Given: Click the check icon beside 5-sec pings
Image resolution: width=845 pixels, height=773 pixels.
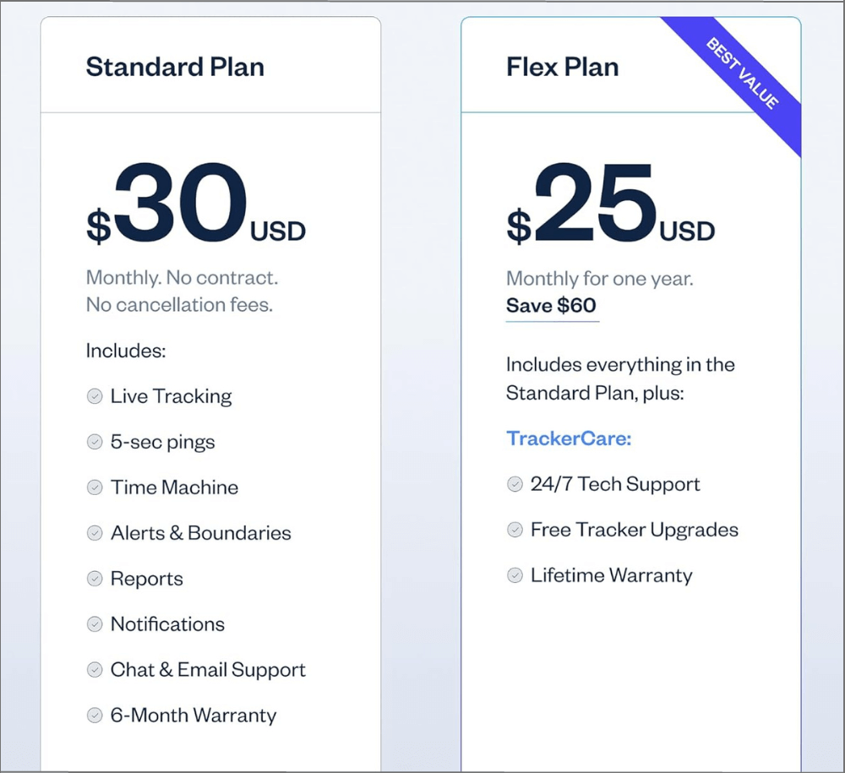Looking at the screenshot, I should (x=95, y=442).
